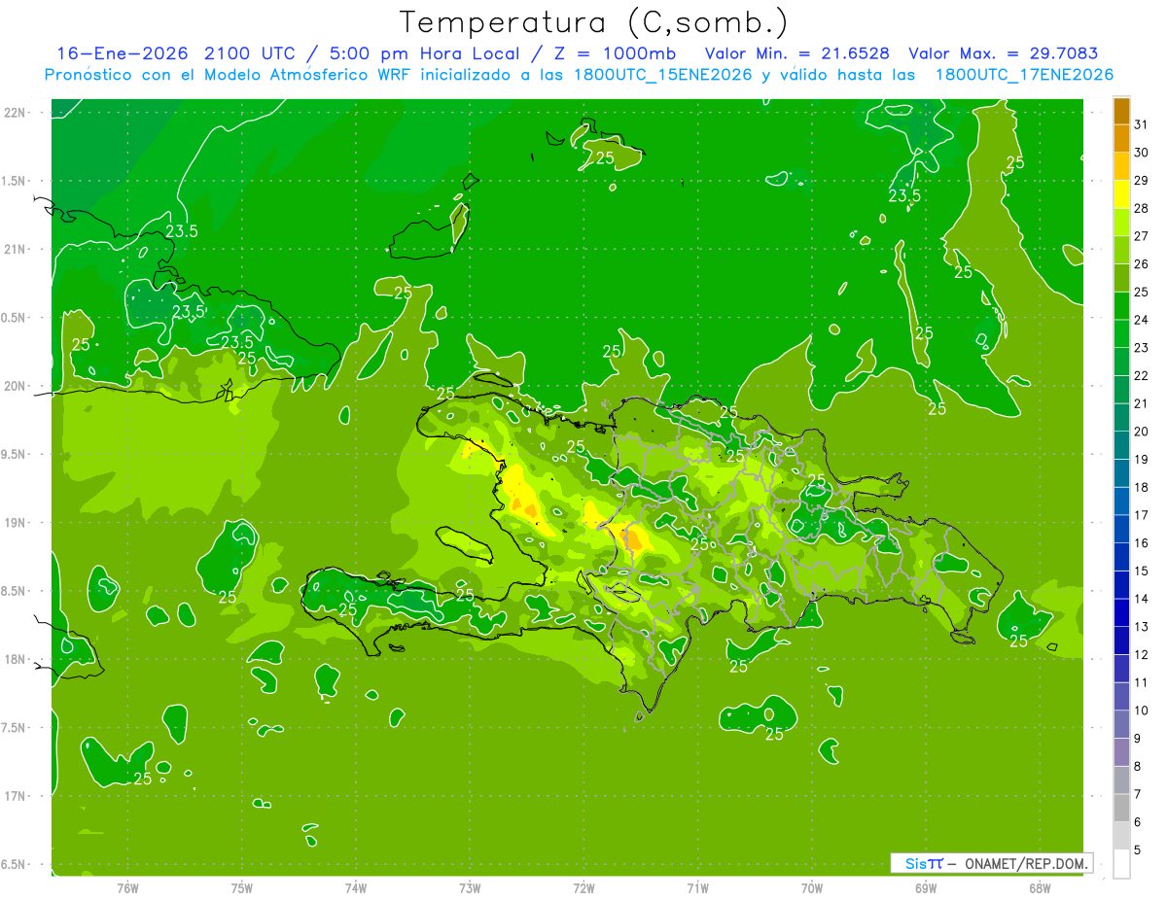The image size is (1167, 901).
Task: Click the 17N latitude axis label
Action: point(15,796)
